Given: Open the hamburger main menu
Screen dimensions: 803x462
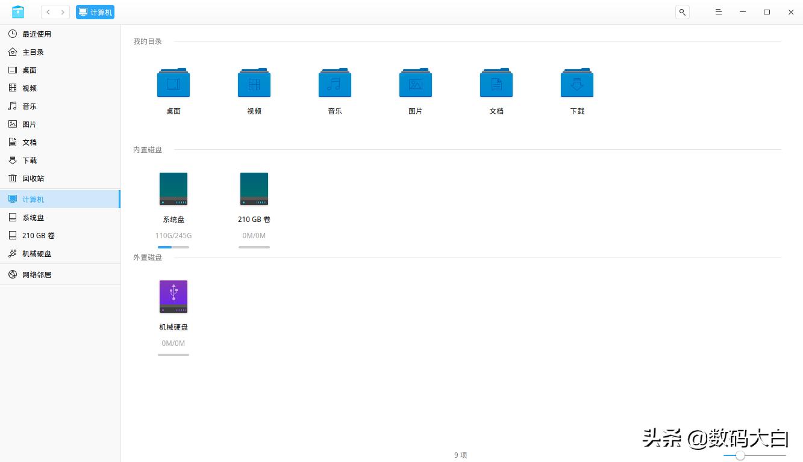Looking at the screenshot, I should (x=718, y=12).
